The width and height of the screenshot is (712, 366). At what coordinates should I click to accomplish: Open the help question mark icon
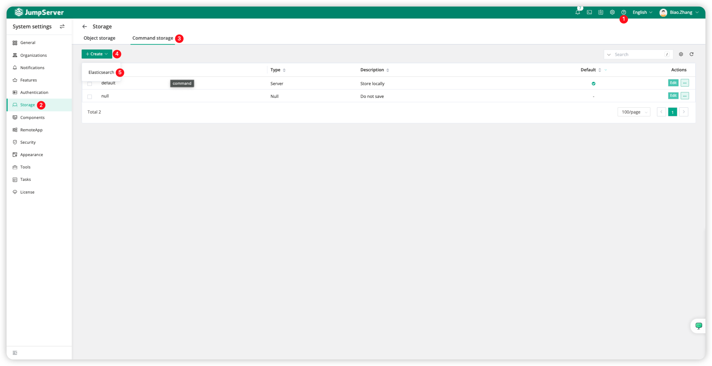click(x=624, y=12)
